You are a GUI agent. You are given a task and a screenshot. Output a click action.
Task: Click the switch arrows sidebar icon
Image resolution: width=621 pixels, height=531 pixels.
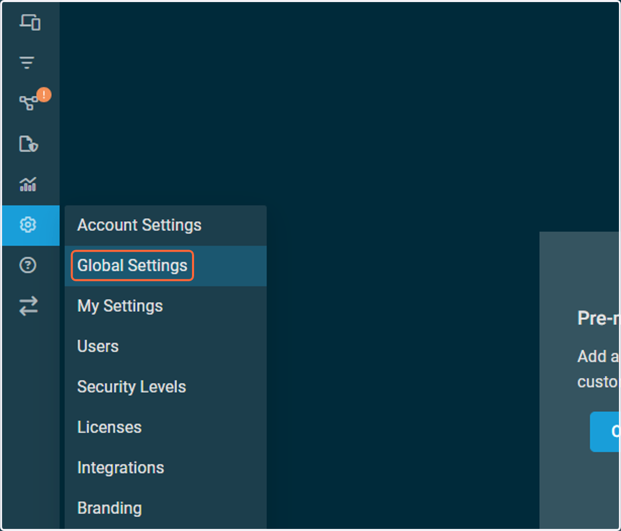(x=28, y=306)
